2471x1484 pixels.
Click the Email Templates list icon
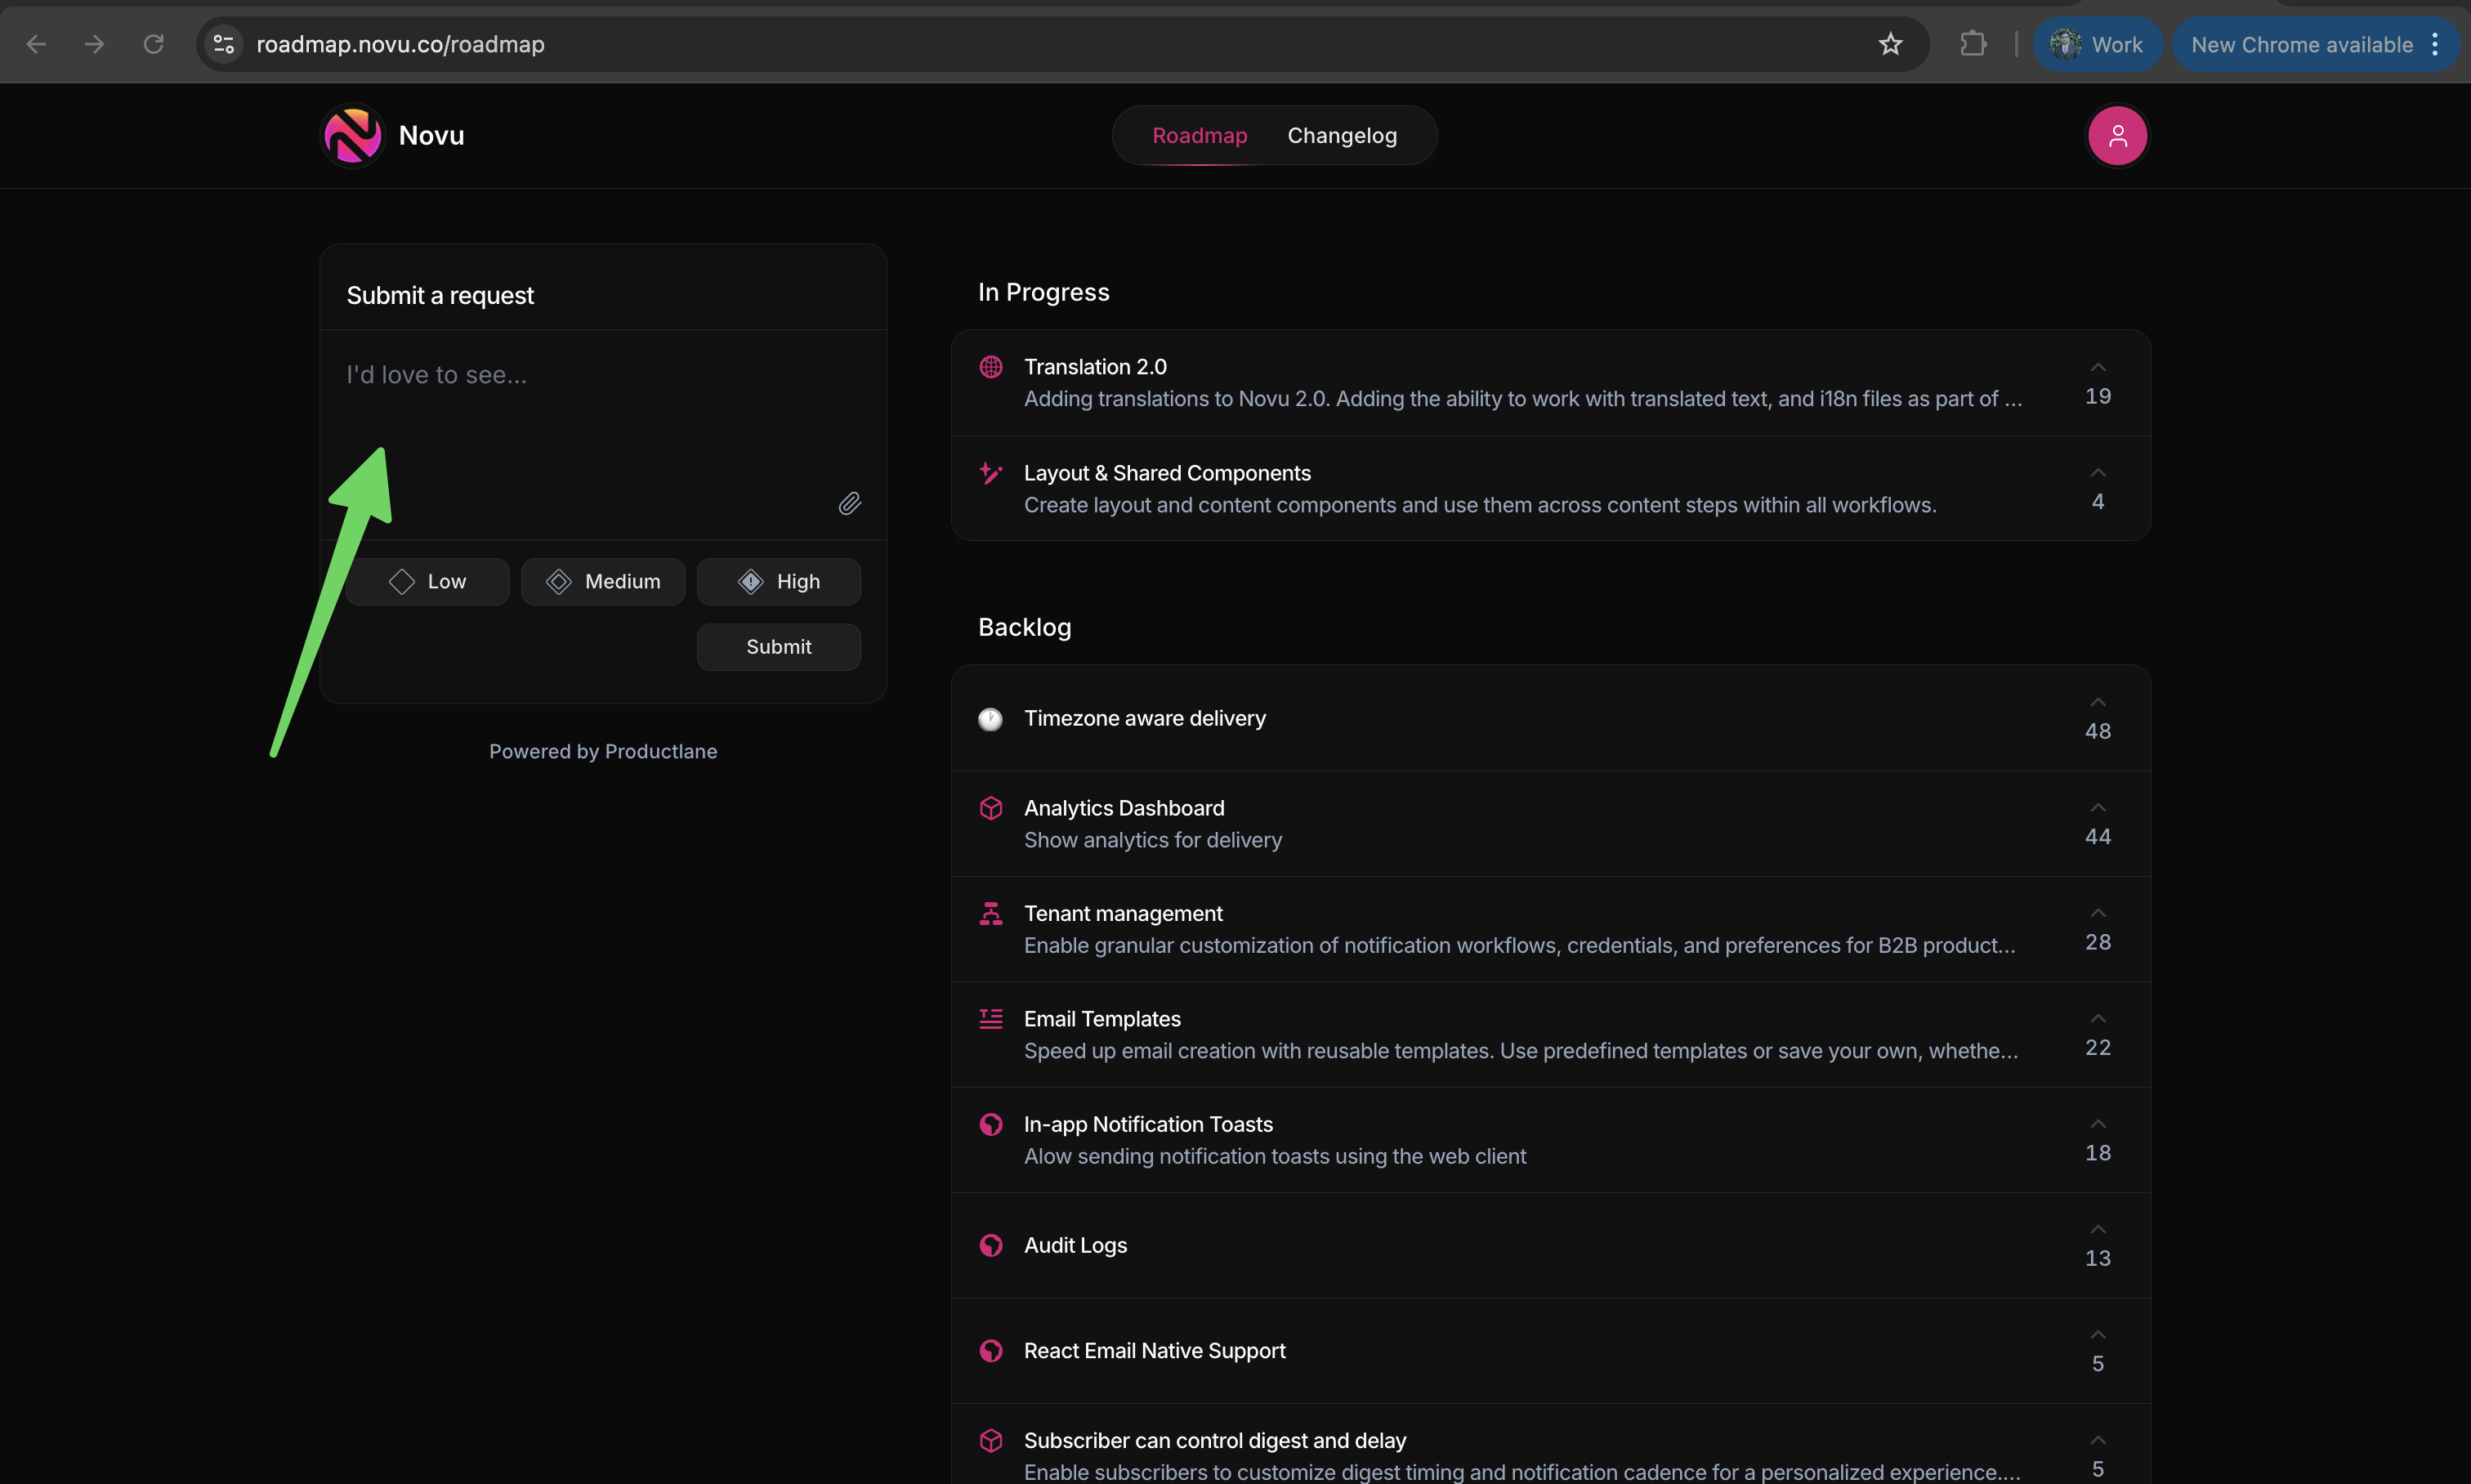pos(990,1019)
